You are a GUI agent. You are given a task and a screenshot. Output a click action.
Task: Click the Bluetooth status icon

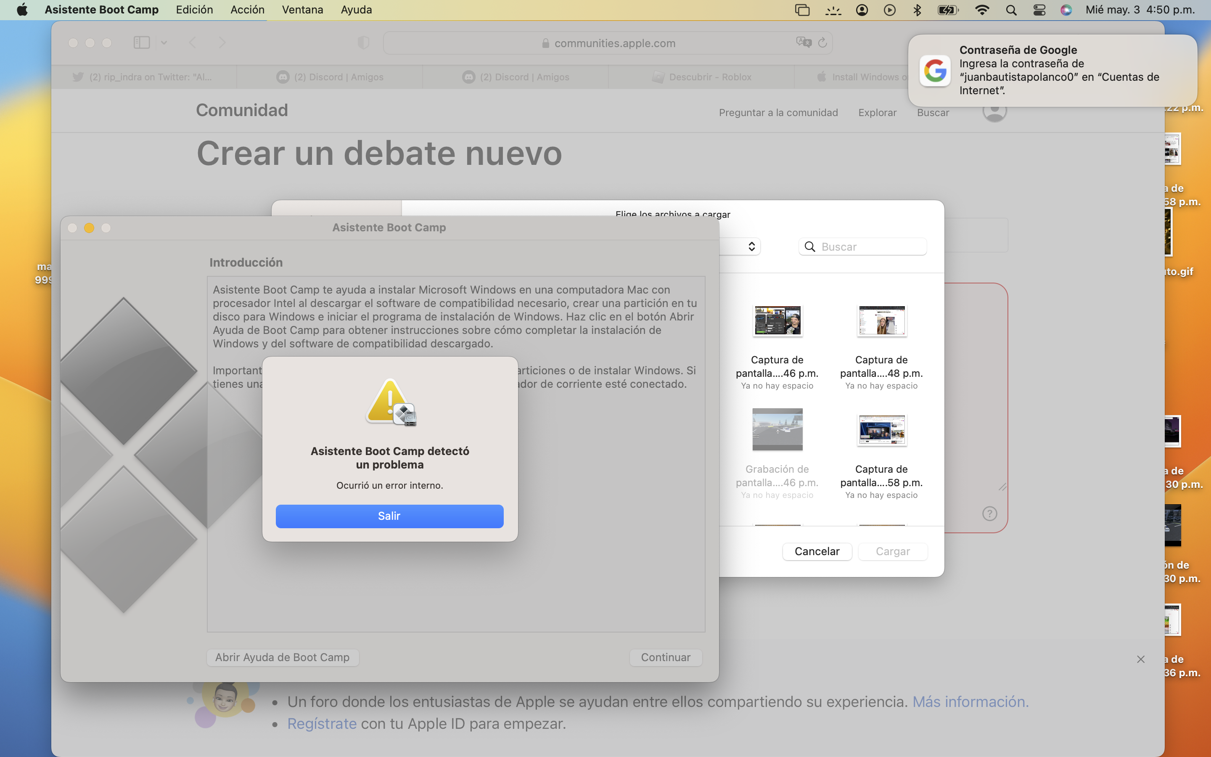pos(917,10)
